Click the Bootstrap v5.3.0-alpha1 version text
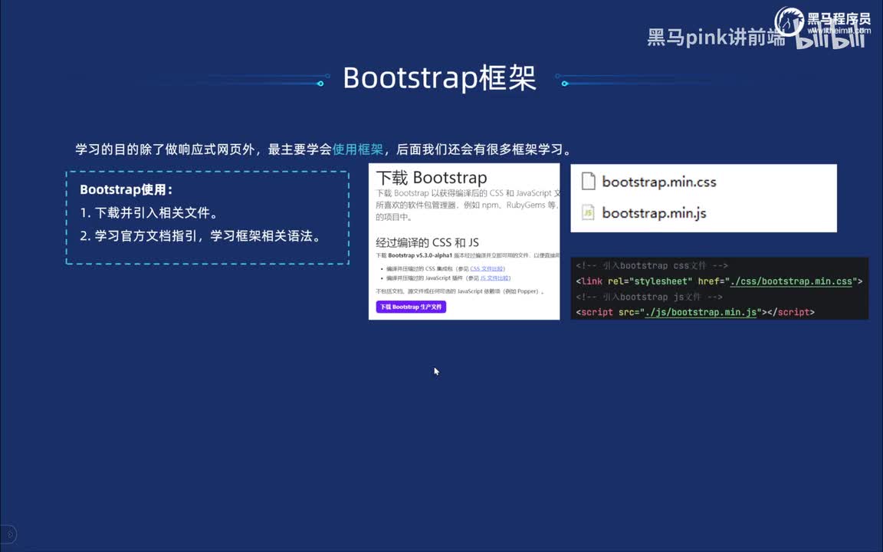 tap(419, 256)
